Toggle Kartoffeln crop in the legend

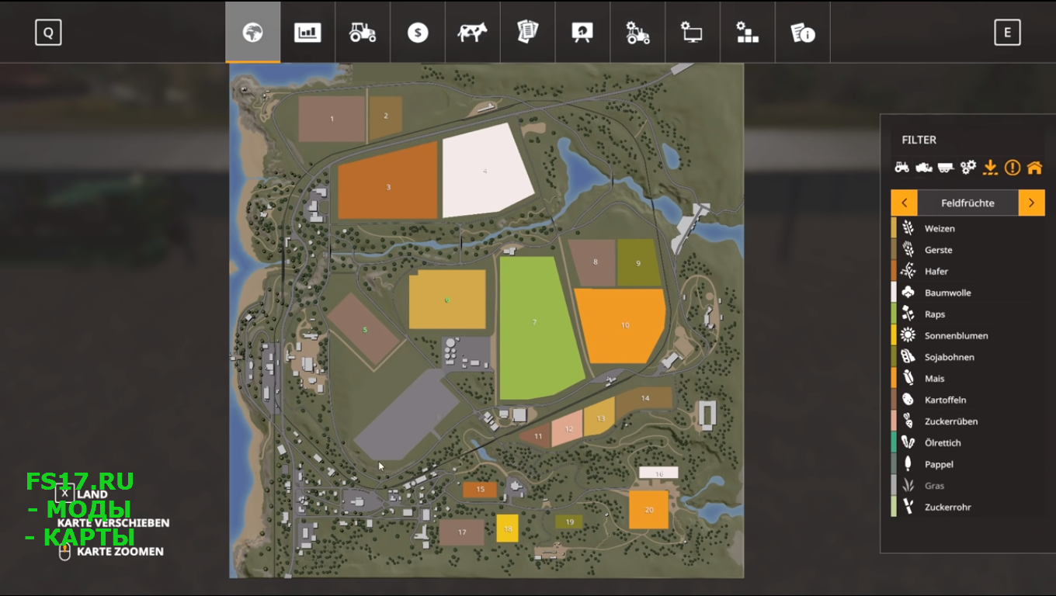click(967, 400)
